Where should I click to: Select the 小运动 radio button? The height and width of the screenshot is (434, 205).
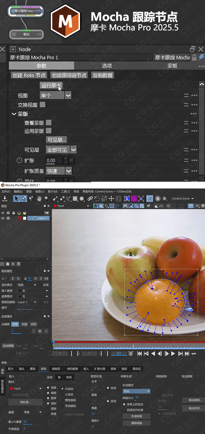(x=62, y=394)
